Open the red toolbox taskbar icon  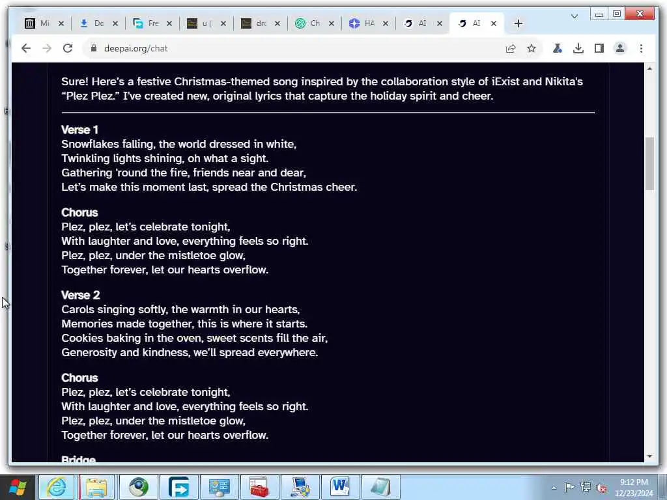[259, 487]
